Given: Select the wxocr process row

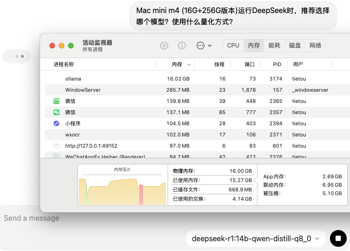Looking at the screenshot, I should pyautogui.click(x=197, y=135).
